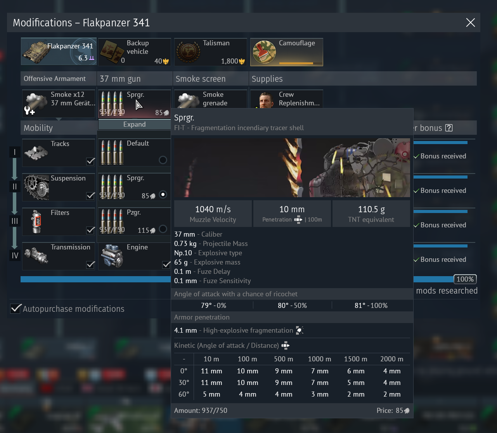Click the kinetic penetration icon beside Kinetic heading
The image size is (497, 433).
pyautogui.click(x=286, y=345)
